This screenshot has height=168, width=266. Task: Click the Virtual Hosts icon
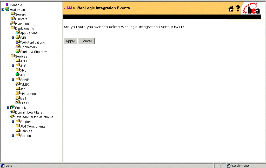tap(18, 93)
